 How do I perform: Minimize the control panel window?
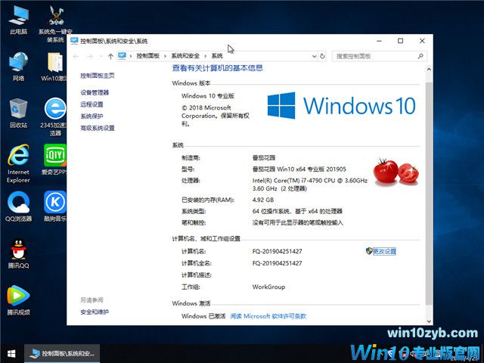click(380, 41)
